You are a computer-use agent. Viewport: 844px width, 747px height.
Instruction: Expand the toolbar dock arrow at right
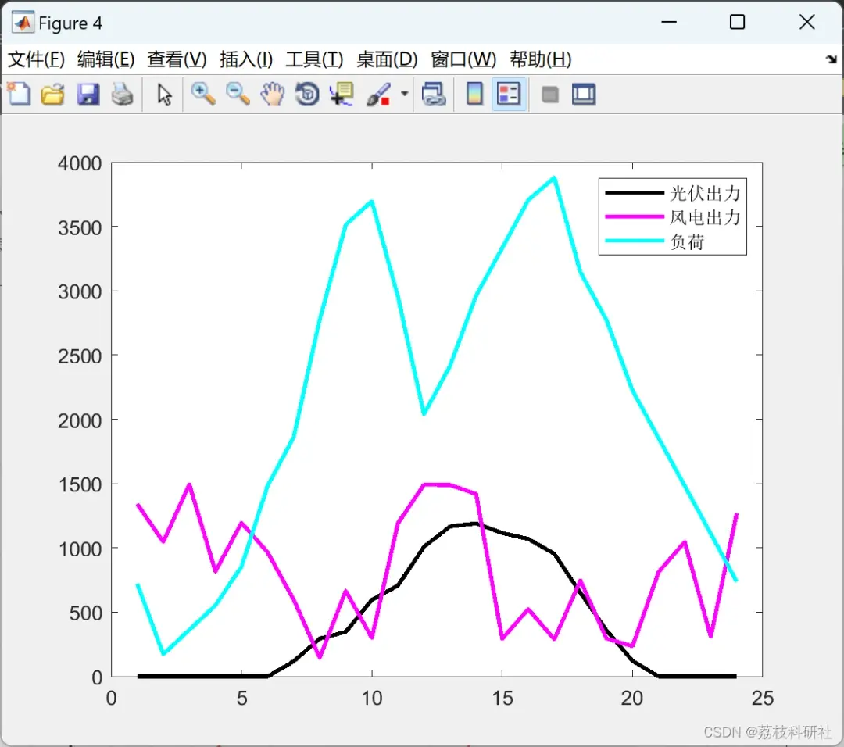831,59
